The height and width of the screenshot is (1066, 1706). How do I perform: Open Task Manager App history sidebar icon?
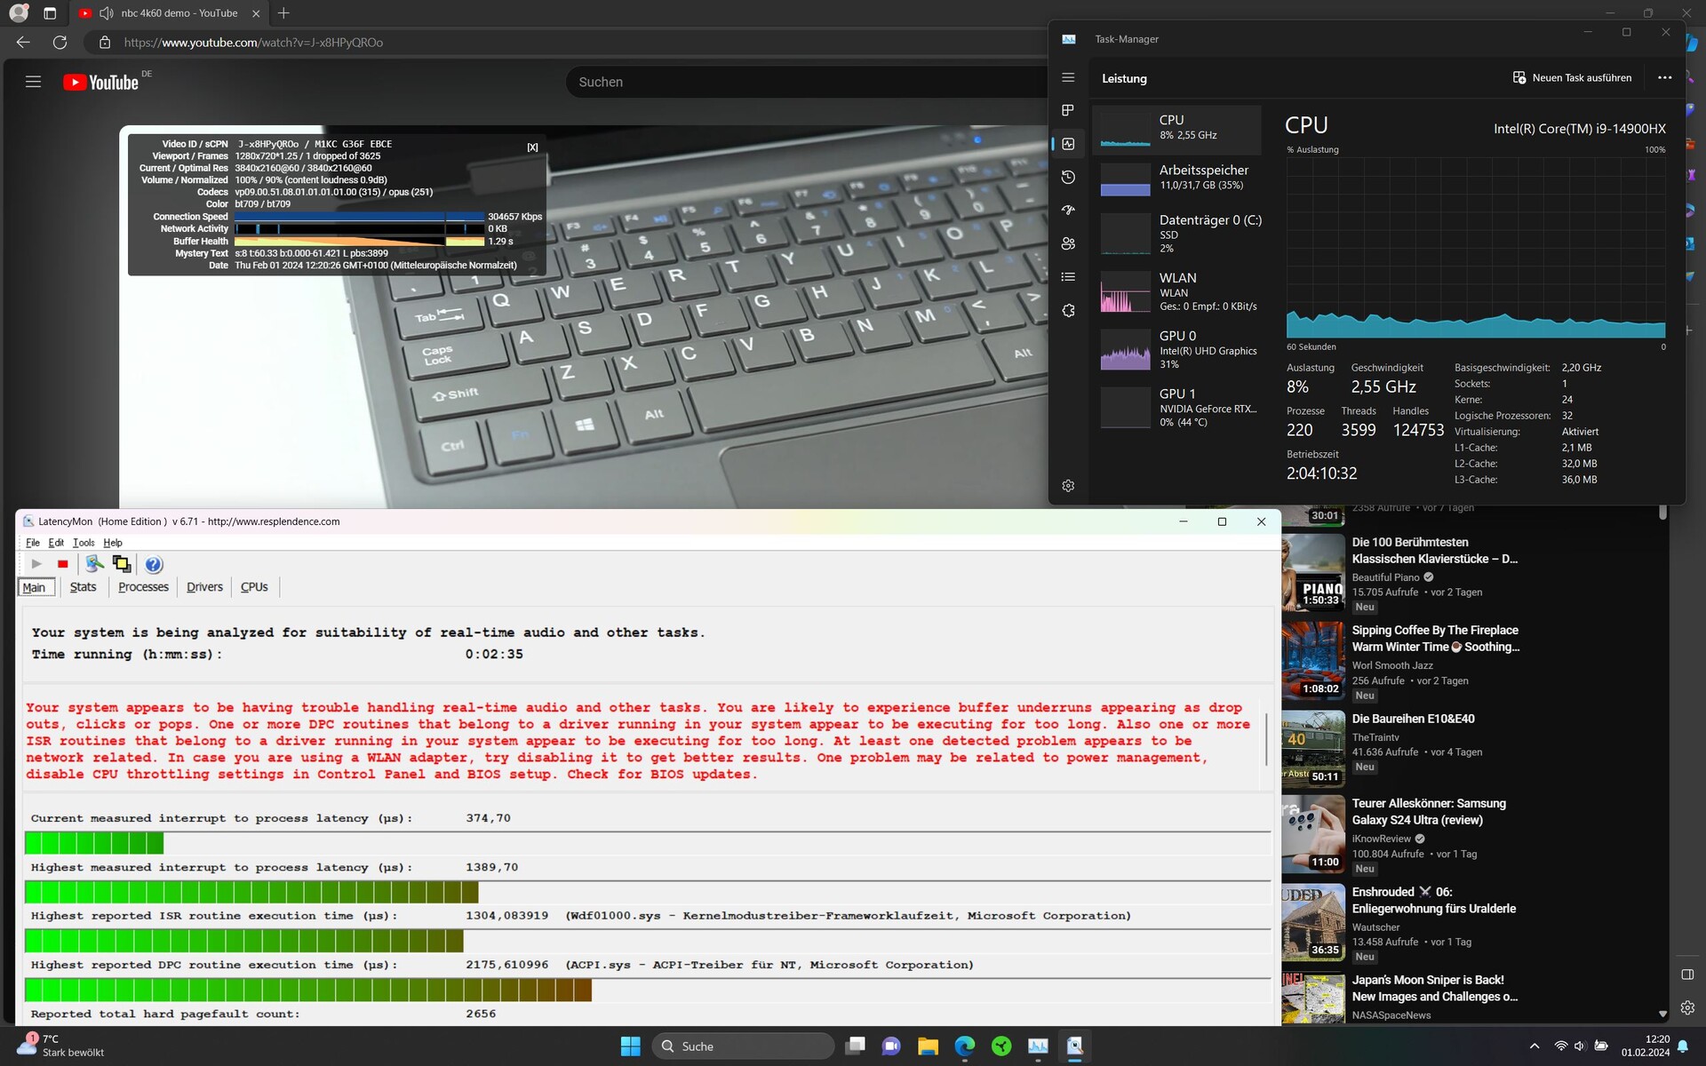point(1068,178)
